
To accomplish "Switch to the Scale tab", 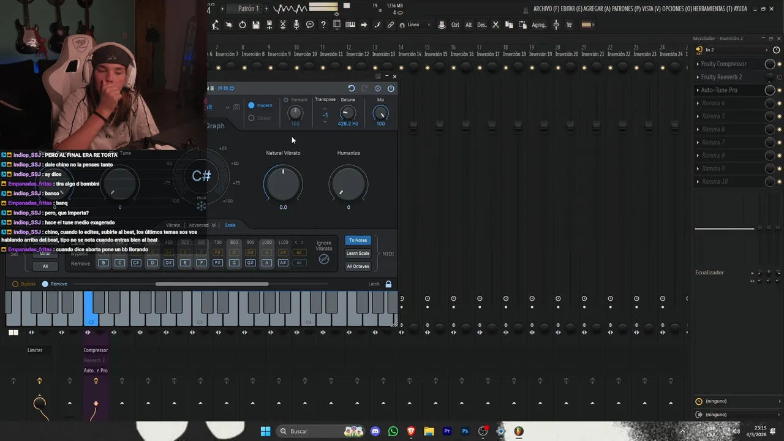I will tap(230, 225).
